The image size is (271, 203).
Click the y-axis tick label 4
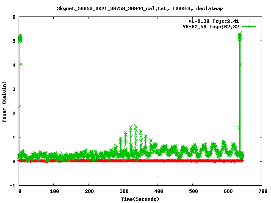pos(14,65)
